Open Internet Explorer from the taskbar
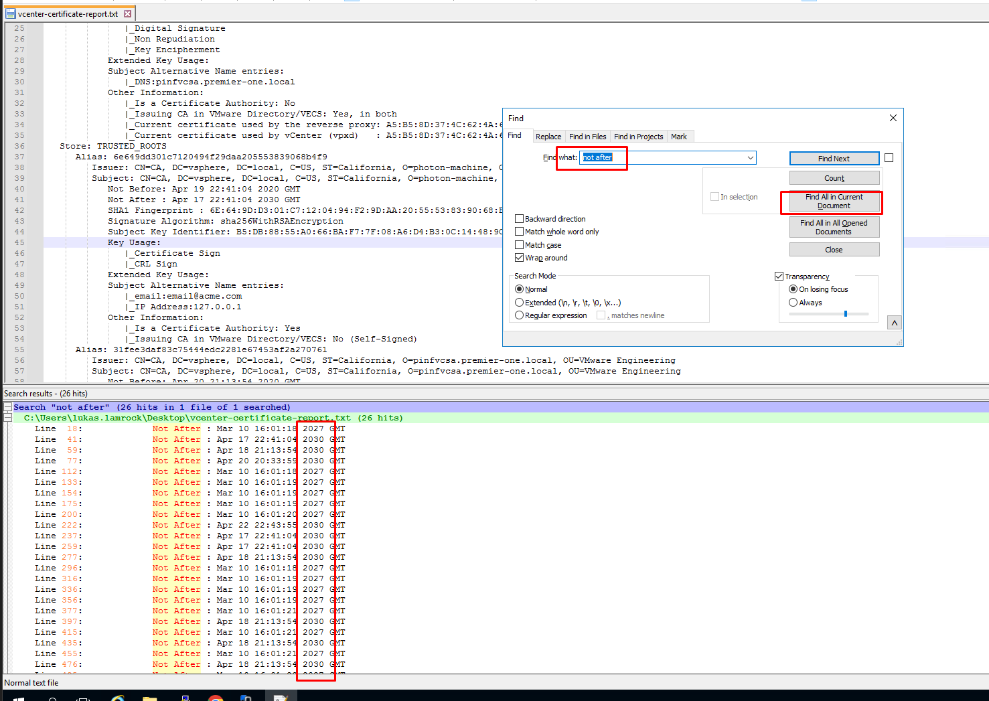The width and height of the screenshot is (989, 701). pos(117,697)
